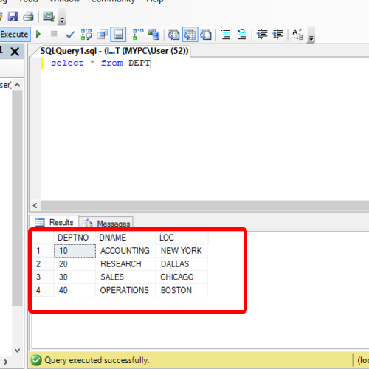Toggle the IntelliSense Enabled button
The image size is (369, 369).
pyautogui.click(x=118, y=34)
